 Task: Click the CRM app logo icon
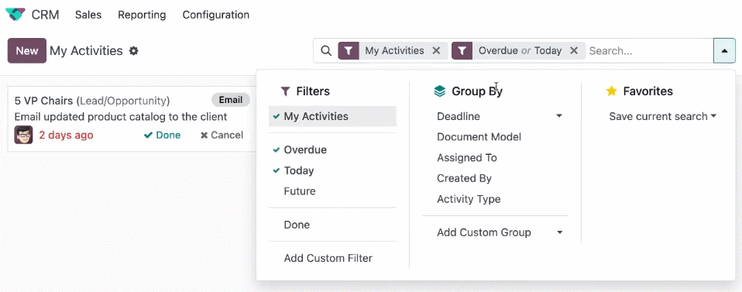pos(15,15)
